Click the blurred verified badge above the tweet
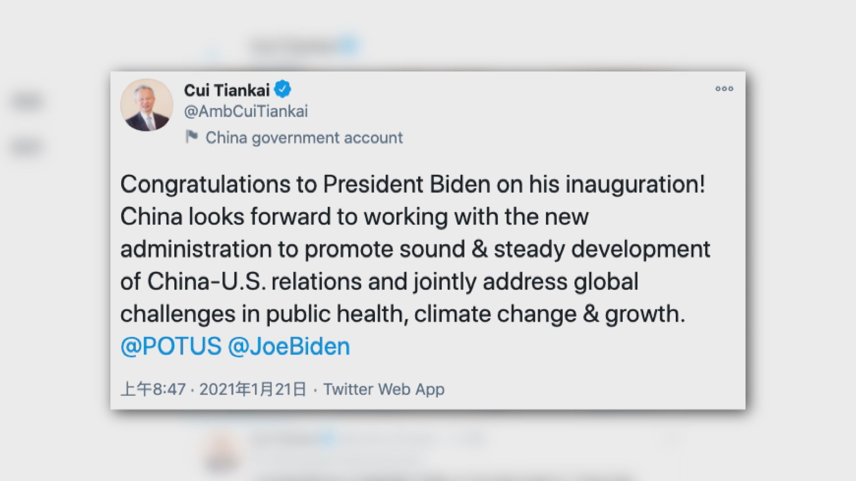 [x=350, y=45]
